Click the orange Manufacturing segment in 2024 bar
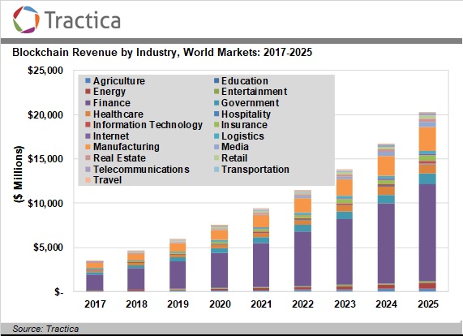This screenshot has height=336, width=463. (x=386, y=166)
